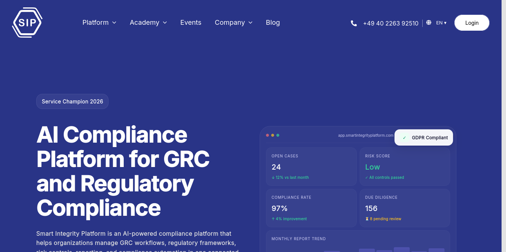Select the Open Cases card

(x=311, y=167)
